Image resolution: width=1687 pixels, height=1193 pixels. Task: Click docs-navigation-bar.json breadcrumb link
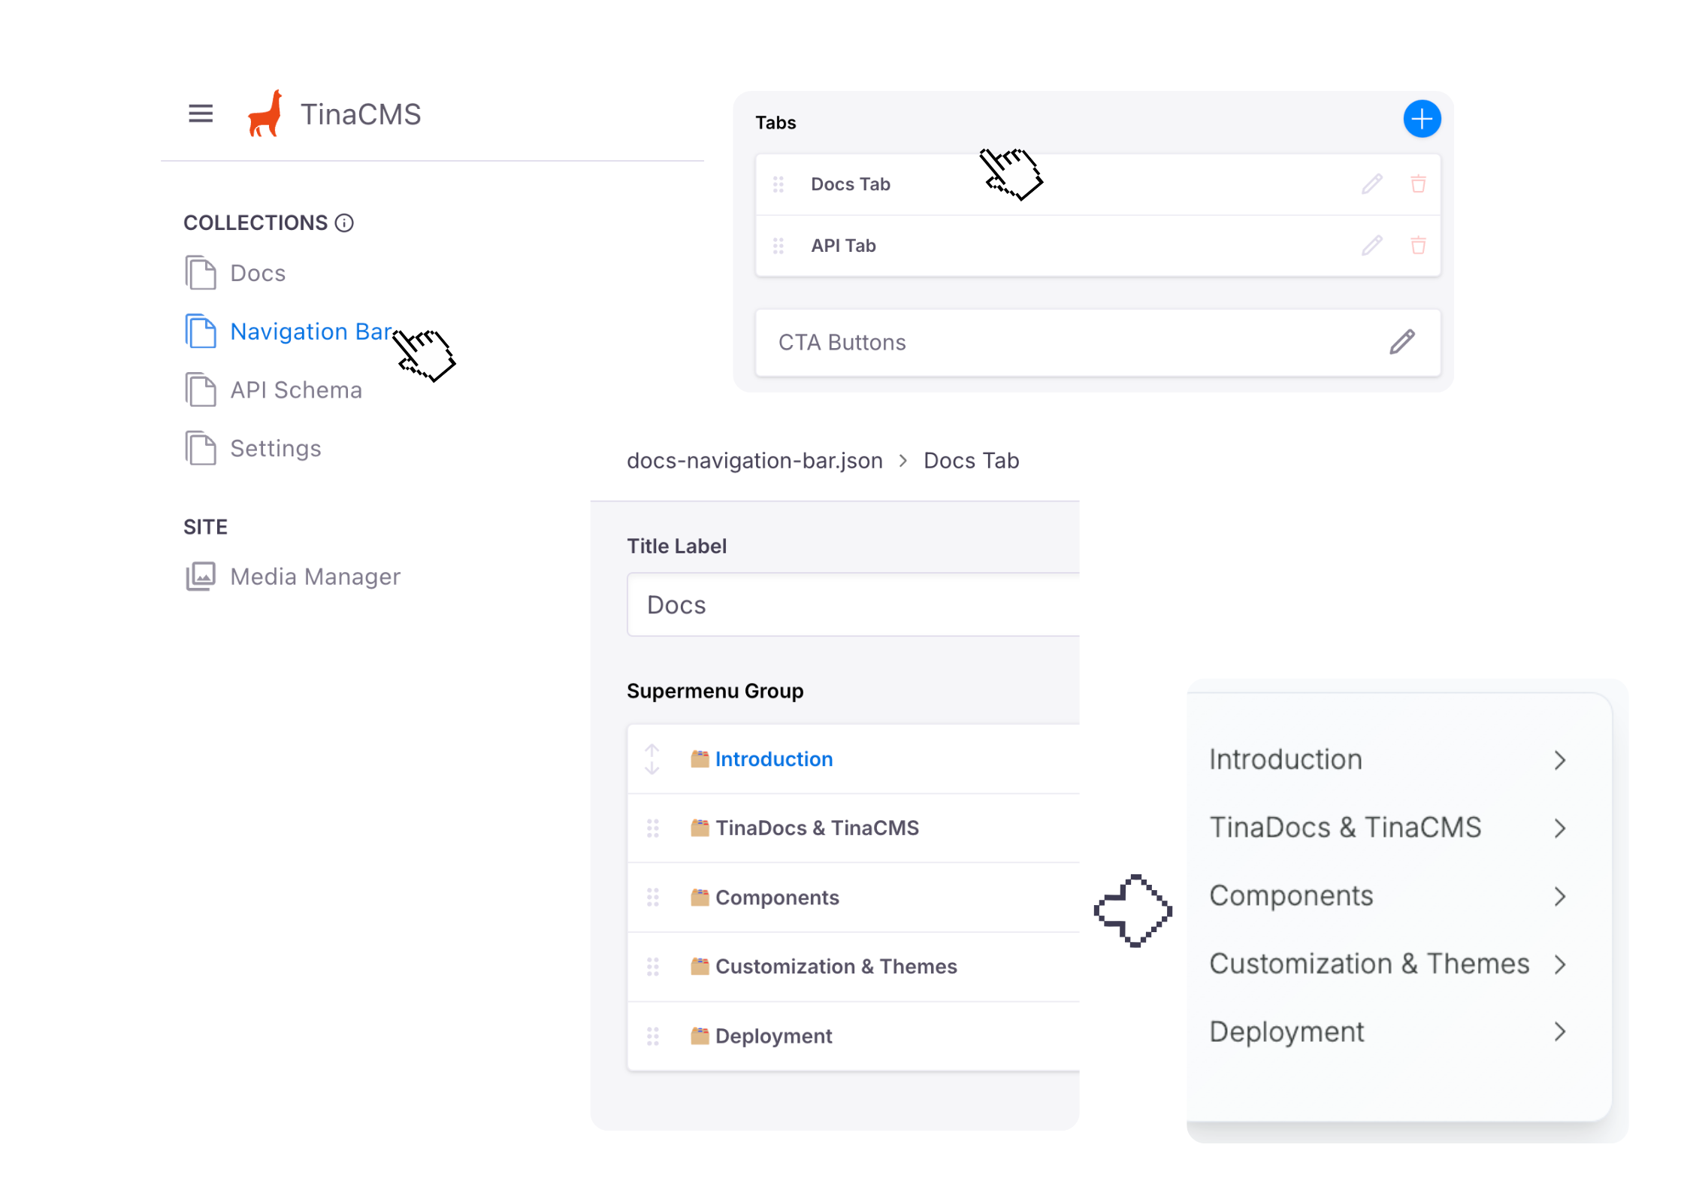point(754,461)
